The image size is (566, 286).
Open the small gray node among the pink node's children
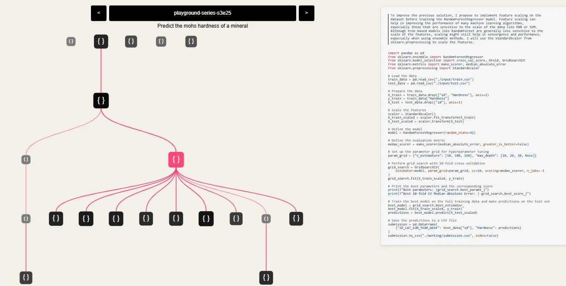coord(266,219)
